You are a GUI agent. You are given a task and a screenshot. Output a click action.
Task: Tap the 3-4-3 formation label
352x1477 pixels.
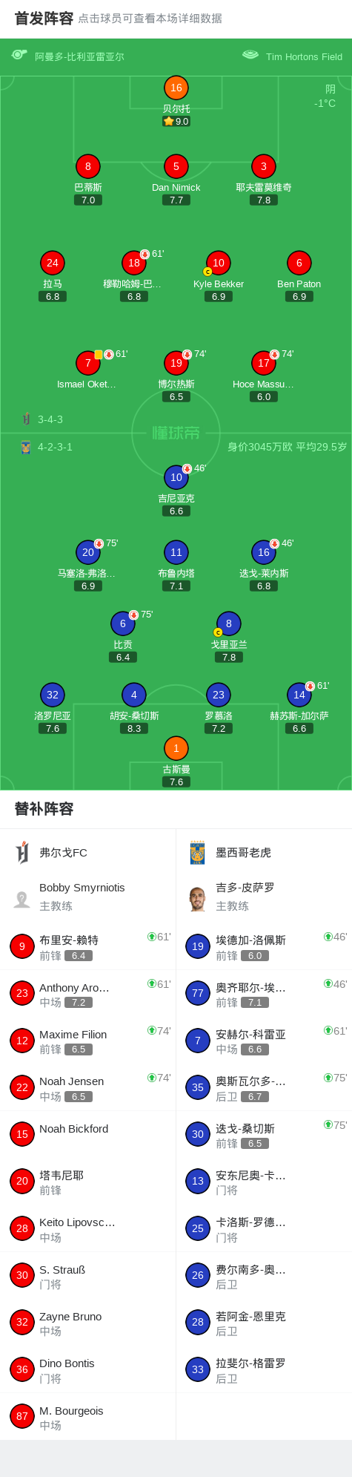pos(50,419)
